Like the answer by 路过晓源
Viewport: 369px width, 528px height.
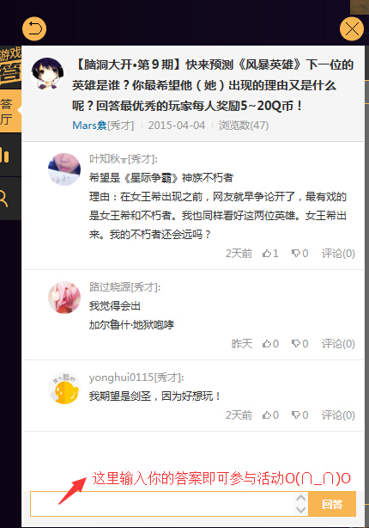pyautogui.click(x=270, y=343)
